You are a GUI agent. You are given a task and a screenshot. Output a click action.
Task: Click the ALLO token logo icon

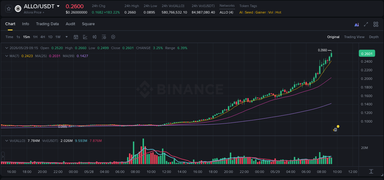point(18,9)
